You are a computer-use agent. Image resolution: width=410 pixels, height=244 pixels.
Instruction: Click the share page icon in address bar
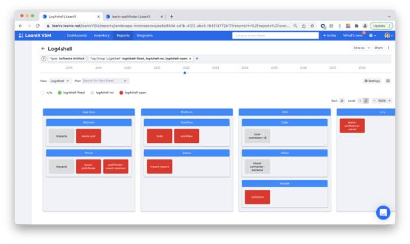pos(304,26)
